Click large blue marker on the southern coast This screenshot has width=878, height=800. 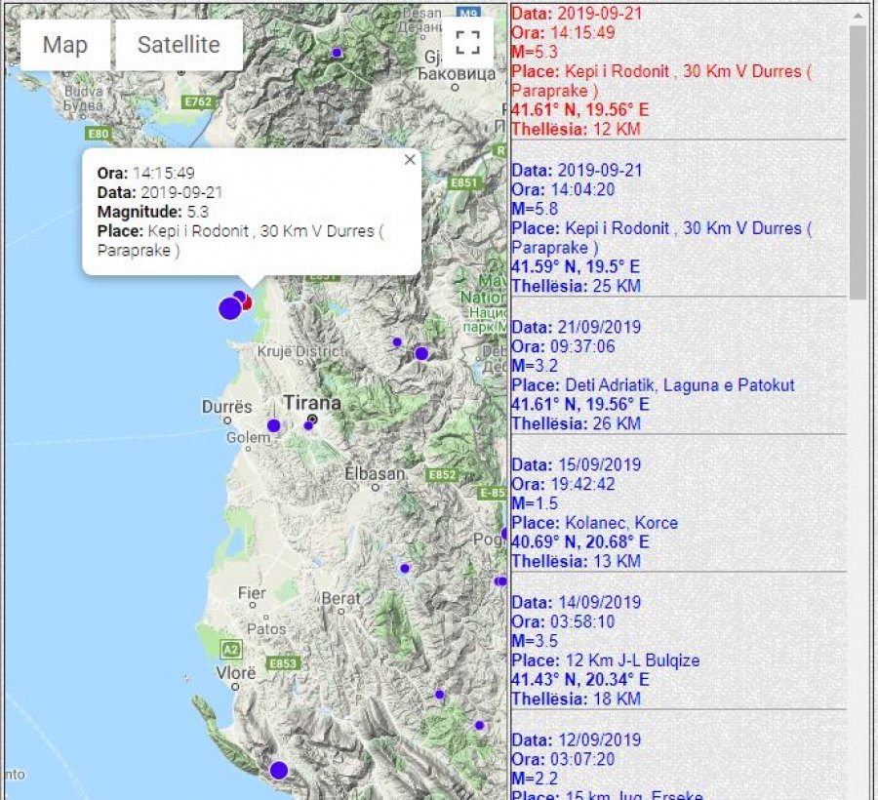coord(279,771)
